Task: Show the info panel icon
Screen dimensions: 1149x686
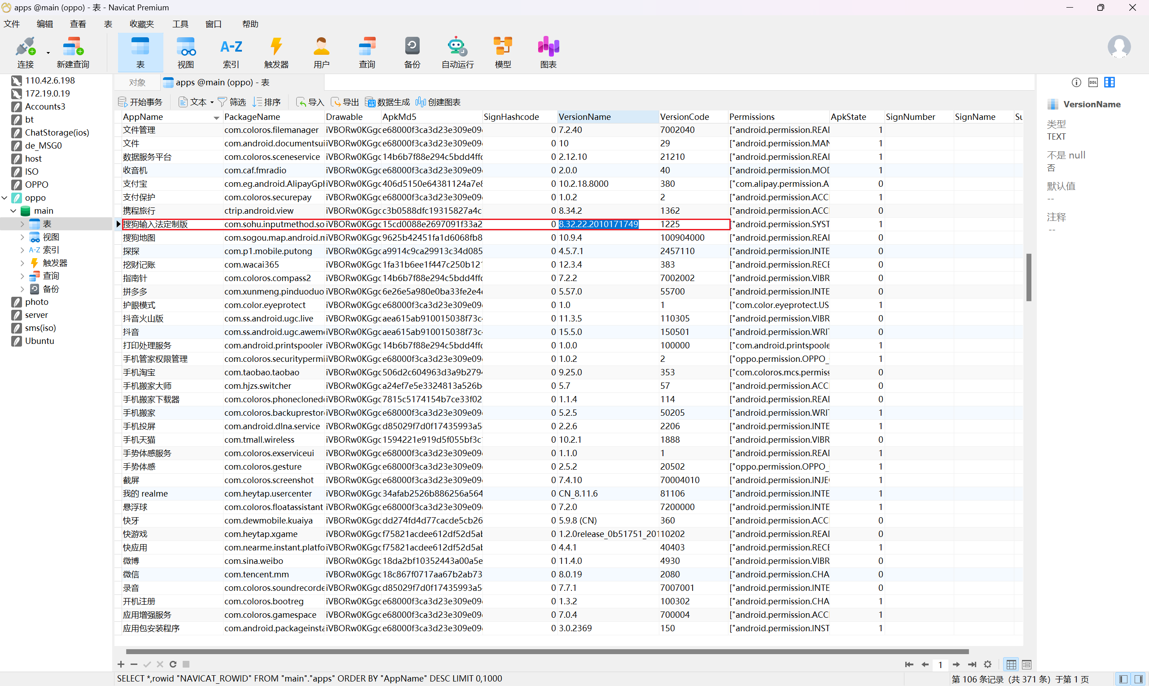Action: (1076, 82)
